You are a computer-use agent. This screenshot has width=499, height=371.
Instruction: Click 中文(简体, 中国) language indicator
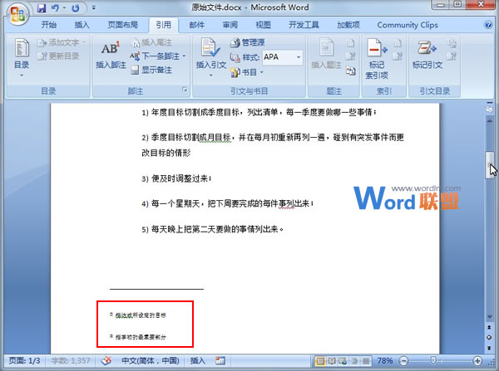coord(151,361)
